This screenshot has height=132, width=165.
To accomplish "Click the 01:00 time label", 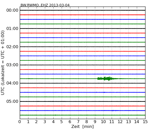I will 12,28.
